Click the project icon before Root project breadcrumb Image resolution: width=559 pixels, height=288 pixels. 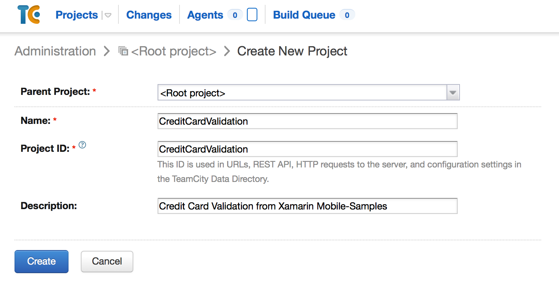pos(123,51)
